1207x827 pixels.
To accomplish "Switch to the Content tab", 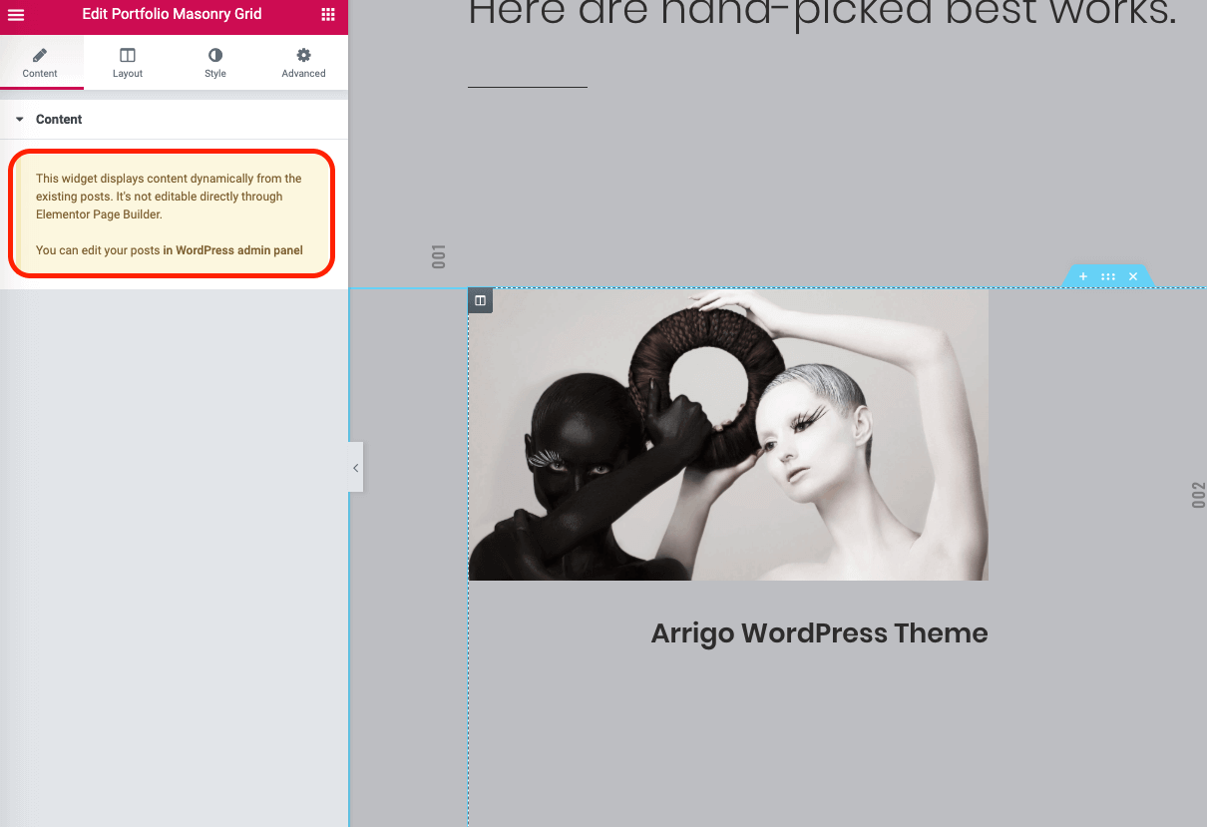I will click(40, 63).
